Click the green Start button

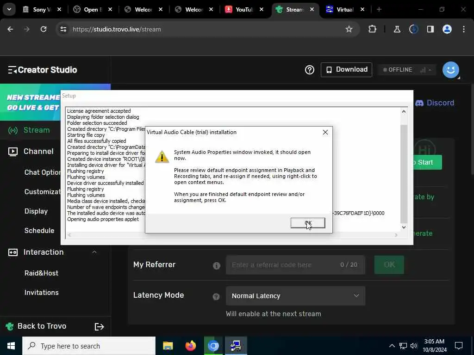point(427,162)
